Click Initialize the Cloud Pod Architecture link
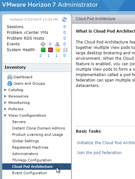This screenshot has height=179, width=135. (x=106, y=143)
